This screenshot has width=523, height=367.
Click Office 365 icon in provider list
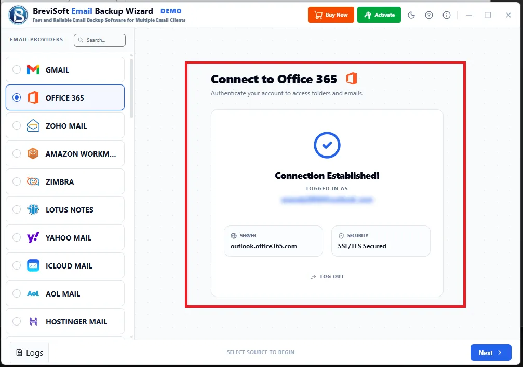point(33,97)
